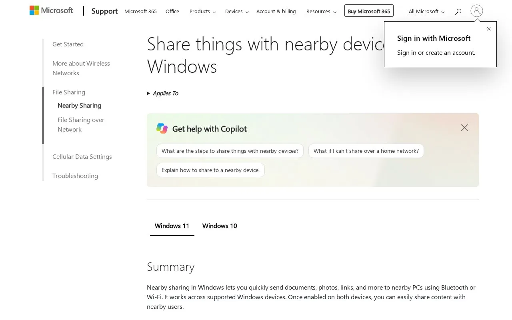Ask Copilot the steps to share things

point(230,151)
